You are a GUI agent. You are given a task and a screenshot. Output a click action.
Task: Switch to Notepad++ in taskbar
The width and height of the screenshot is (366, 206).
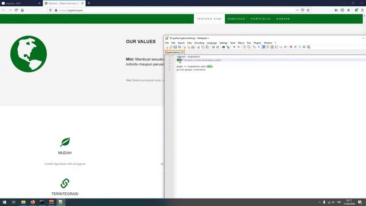pos(61,202)
